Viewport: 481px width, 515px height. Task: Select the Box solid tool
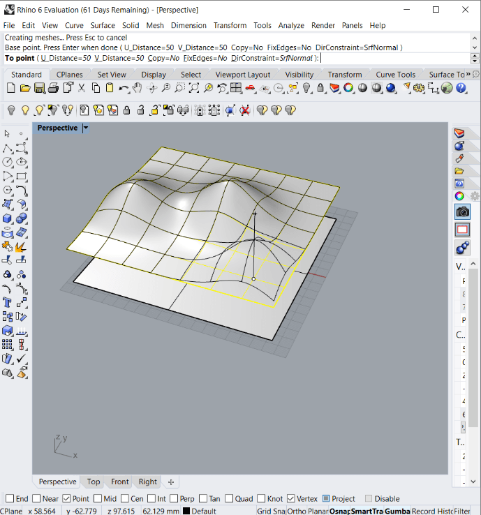8,218
